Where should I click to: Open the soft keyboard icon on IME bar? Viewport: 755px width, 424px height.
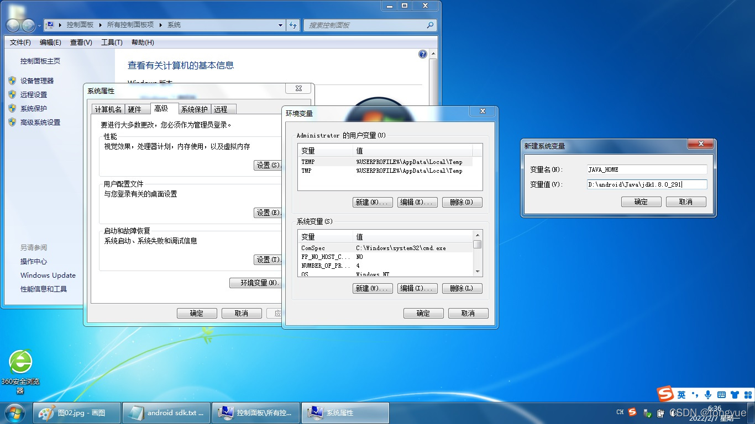(721, 395)
